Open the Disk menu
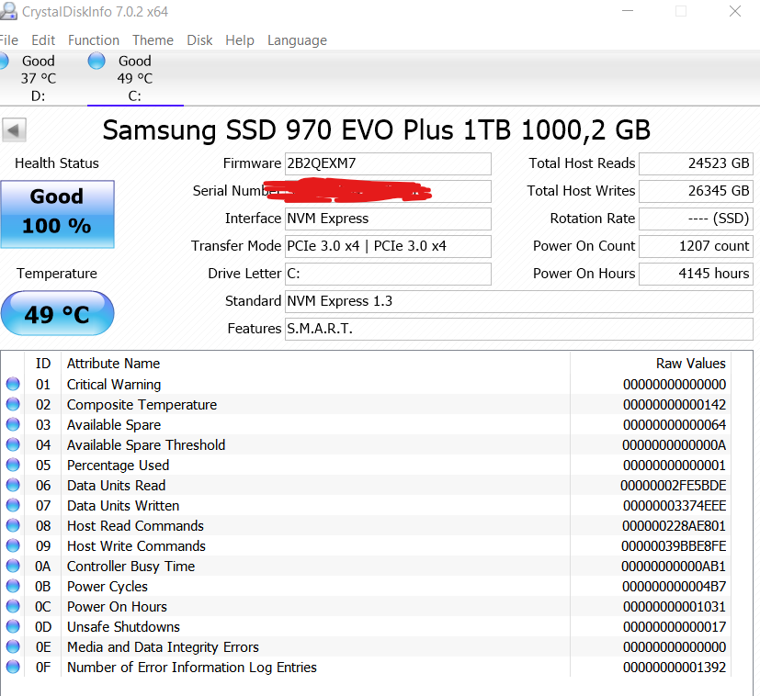This screenshot has height=696, width=760. [199, 40]
